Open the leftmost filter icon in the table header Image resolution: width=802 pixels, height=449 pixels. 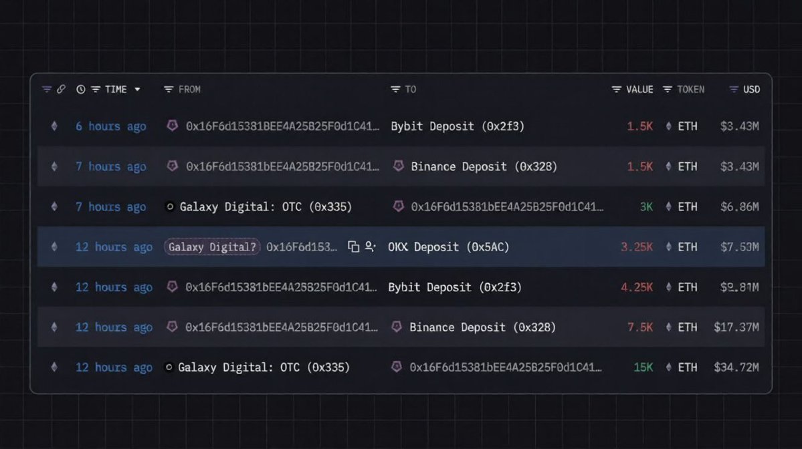pos(47,90)
